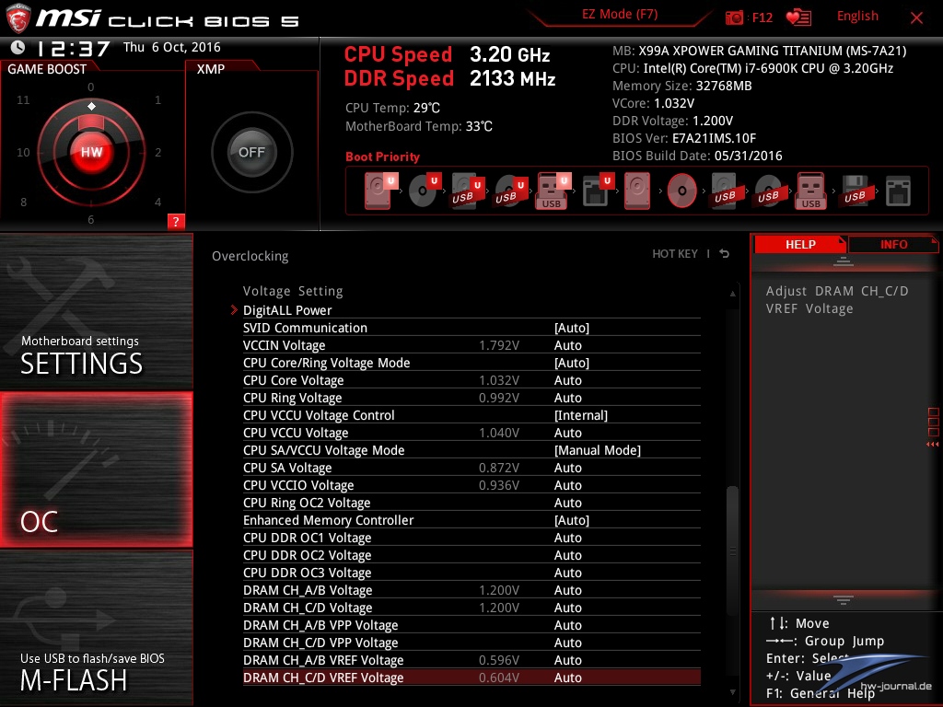Open the M-FLASH BIOS flash section
943x707 pixels.
point(96,627)
